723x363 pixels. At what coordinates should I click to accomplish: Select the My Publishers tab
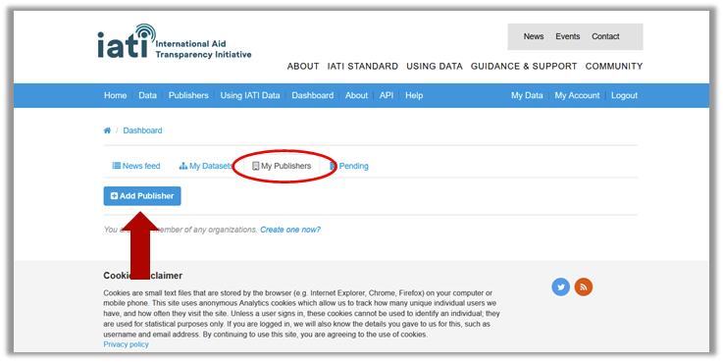(282, 166)
